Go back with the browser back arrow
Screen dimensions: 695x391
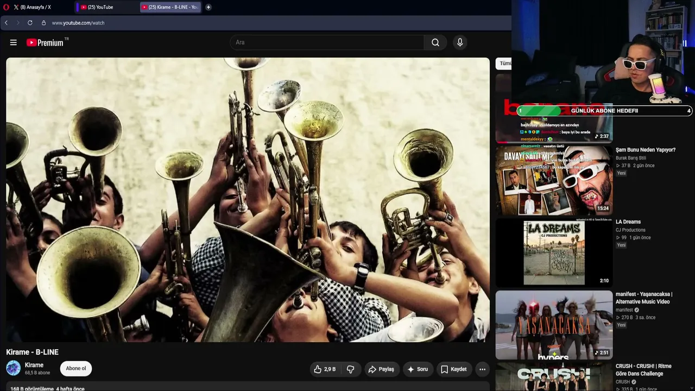tap(6, 23)
